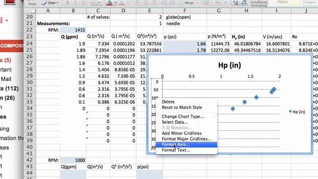Click cell F24 with value 1.66
Viewport: 318px width, 179px height.
185,44
